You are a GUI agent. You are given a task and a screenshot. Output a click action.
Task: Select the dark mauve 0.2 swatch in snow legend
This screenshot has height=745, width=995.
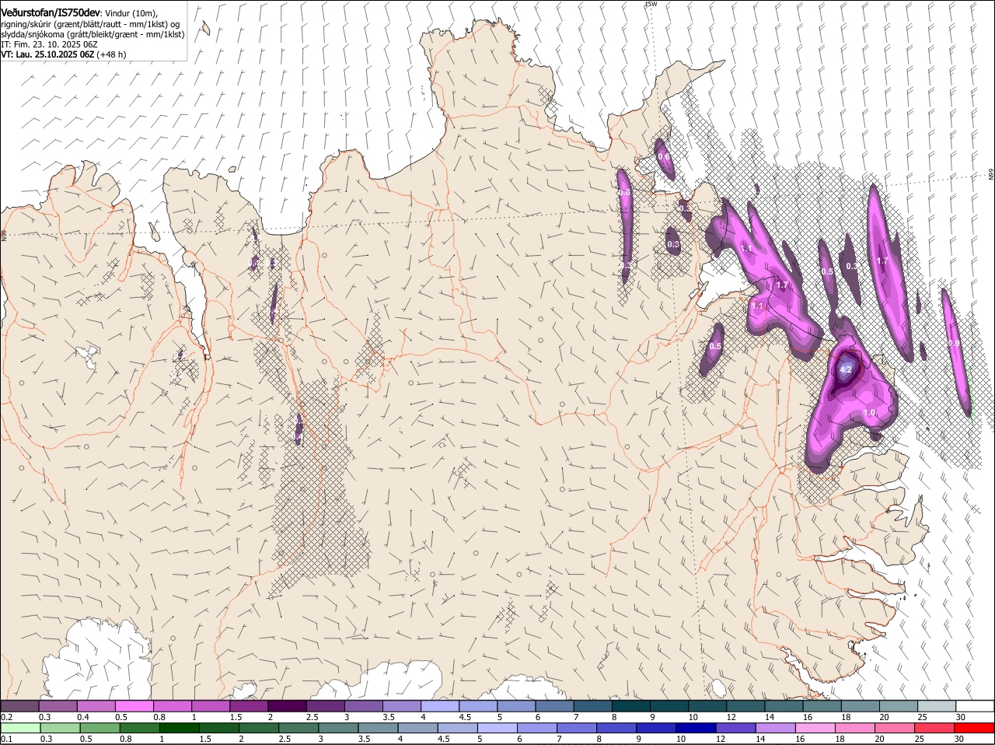point(19,706)
